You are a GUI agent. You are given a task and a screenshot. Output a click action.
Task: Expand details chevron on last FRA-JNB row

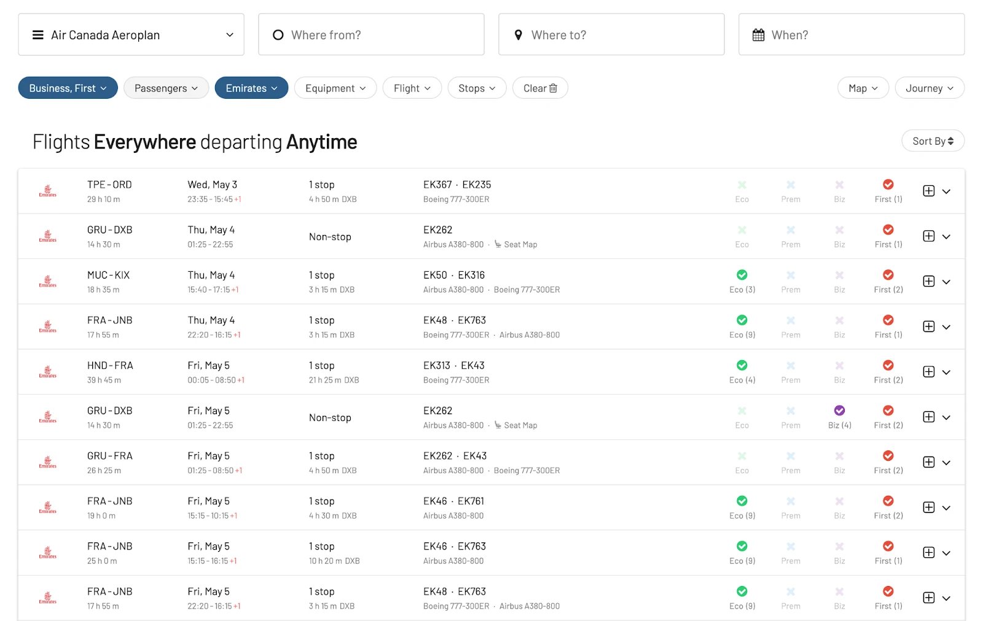(946, 598)
